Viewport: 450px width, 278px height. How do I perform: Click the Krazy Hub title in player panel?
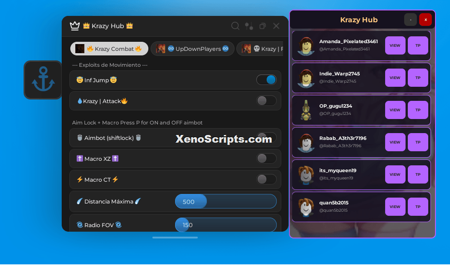tap(359, 20)
